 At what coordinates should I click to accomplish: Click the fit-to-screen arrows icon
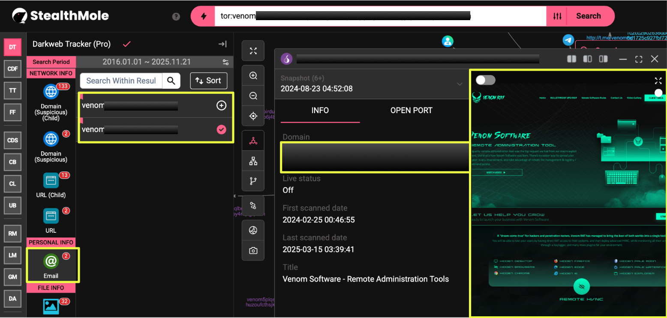(x=253, y=51)
